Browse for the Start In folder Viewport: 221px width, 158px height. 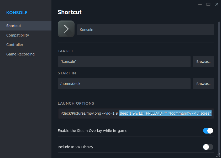pyautogui.click(x=203, y=84)
